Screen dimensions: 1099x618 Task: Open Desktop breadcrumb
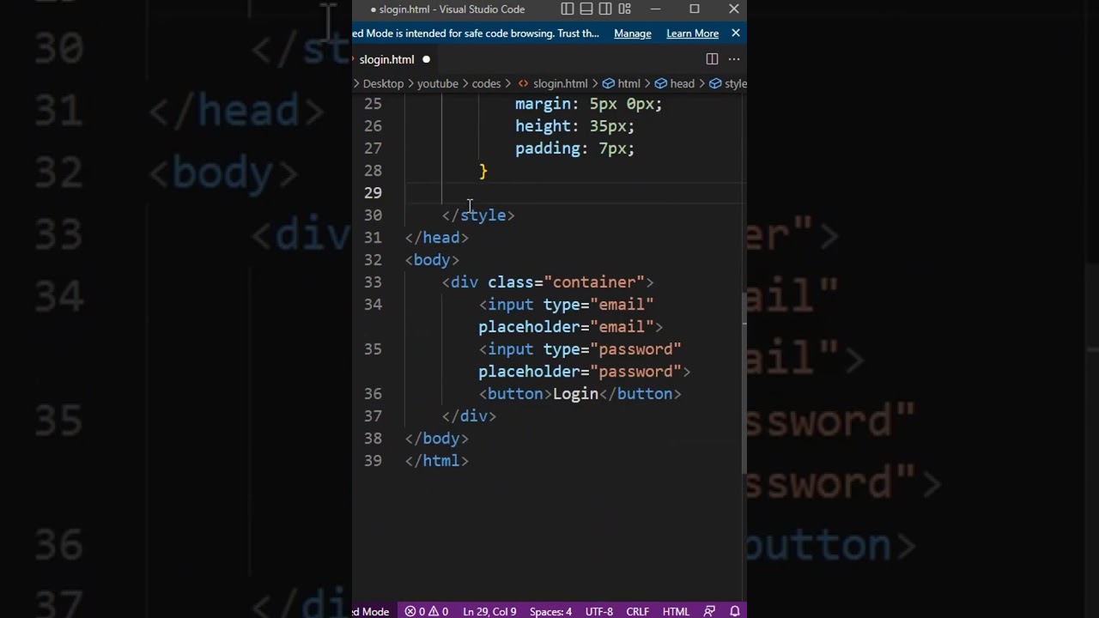tap(383, 83)
